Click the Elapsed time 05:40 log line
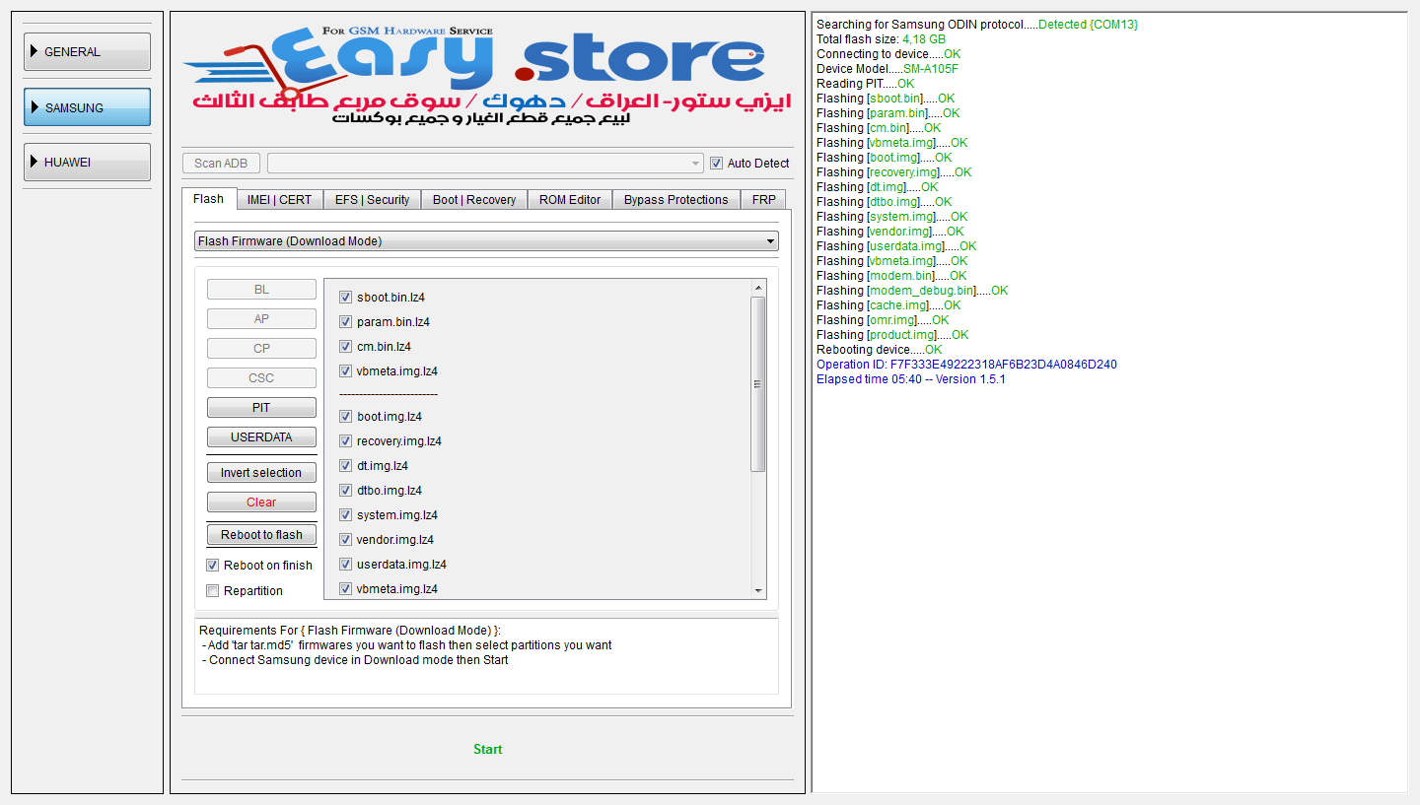Viewport: 1420px width, 805px height. click(x=911, y=379)
